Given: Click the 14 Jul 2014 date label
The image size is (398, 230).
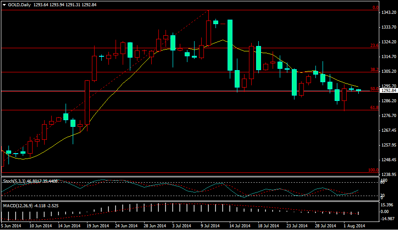Looking at the screenshot, I should pyautogui.click(x=240, y=226).
